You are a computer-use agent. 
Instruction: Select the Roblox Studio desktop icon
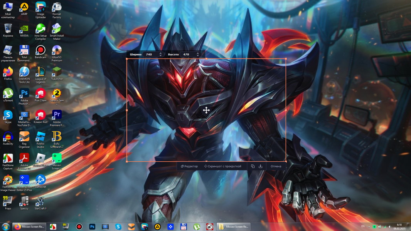point(40,140)
